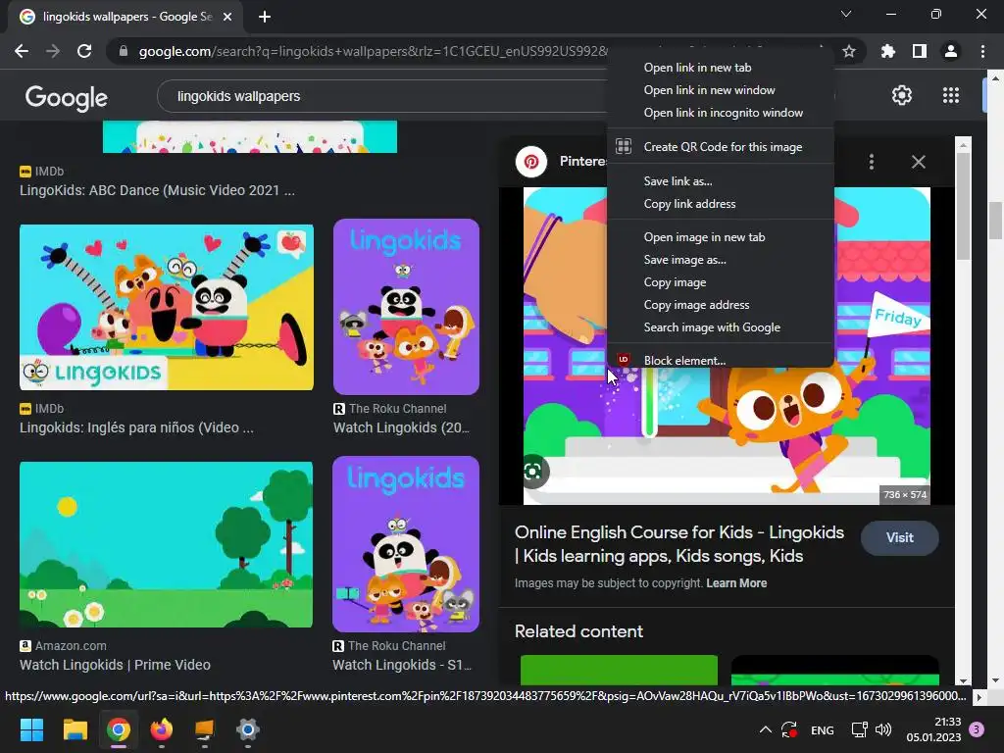Open File Explorer from taskbar
This screenshot has height=753, width=1004.
tap(75, 729)
